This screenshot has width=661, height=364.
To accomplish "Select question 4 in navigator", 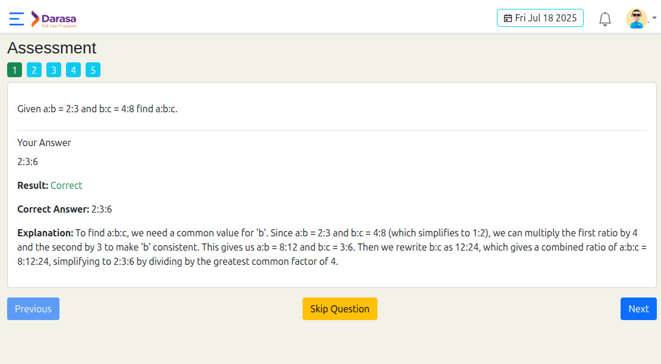I will point(73,70).
